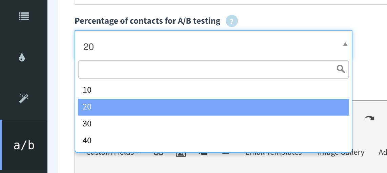Focus the dropdown search text box
Screen dimensions: 387x173
(x=213, y=70)
